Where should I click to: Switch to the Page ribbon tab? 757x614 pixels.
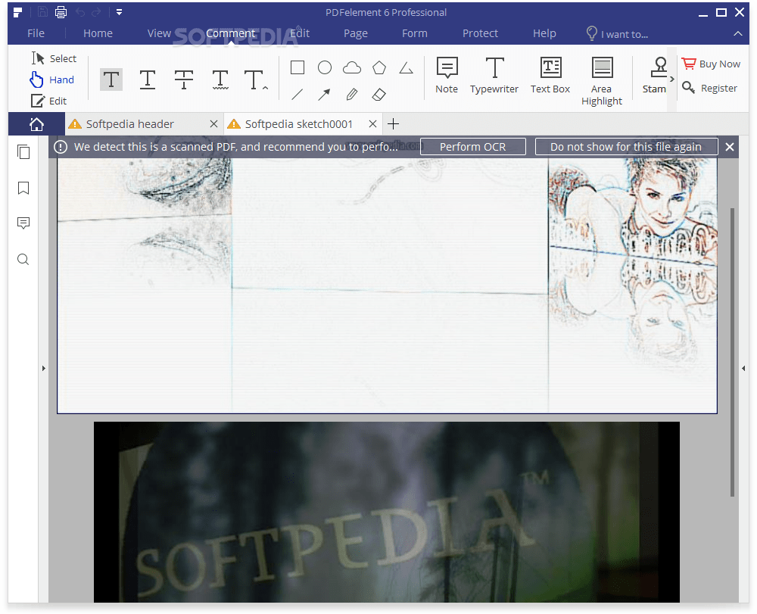[355, 33]
